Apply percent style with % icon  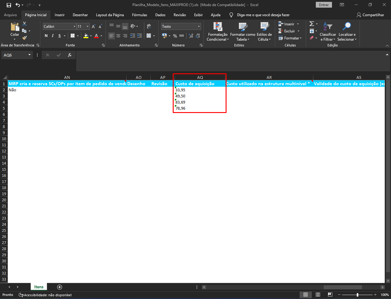coord(175,36)
